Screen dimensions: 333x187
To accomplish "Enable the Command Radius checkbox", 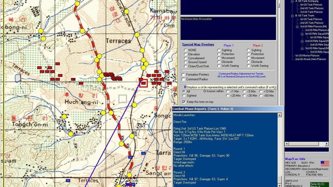I will click(183, 79).
